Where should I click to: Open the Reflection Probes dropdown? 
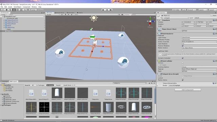(x=199, y=40)
